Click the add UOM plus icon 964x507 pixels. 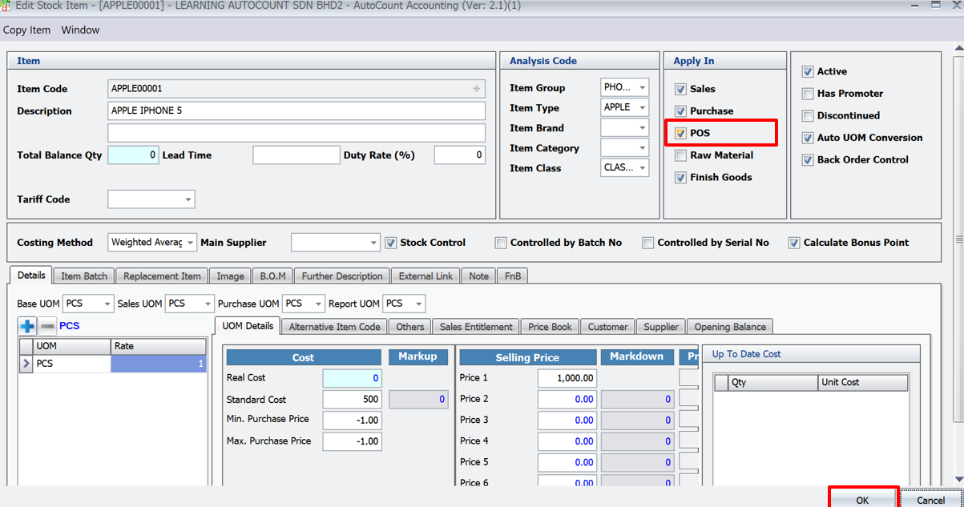tap(25, 325)
